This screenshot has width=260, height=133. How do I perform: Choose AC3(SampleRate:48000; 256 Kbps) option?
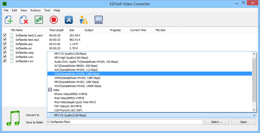click(150, 66)
